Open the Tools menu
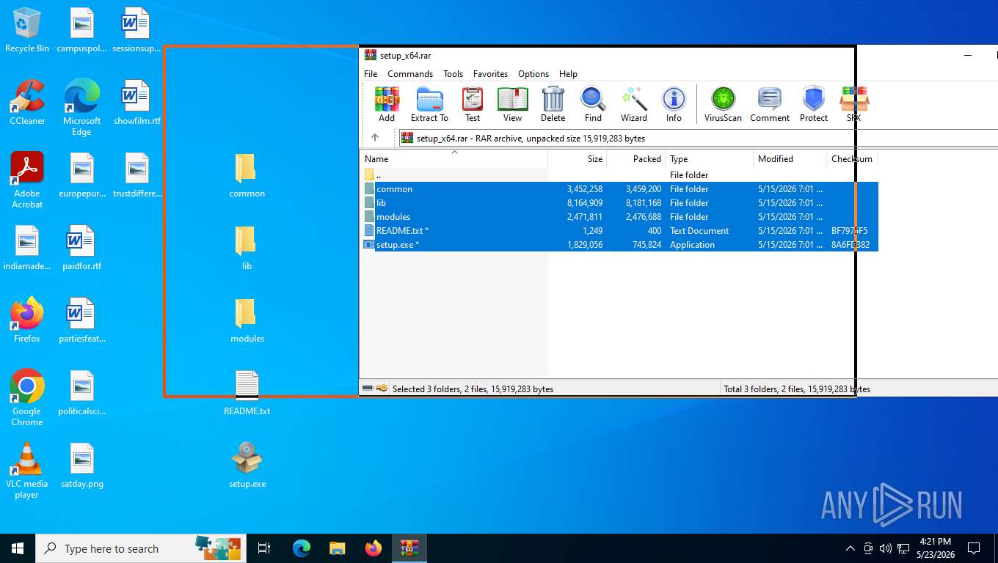The image size is (998, 563). click(454, 74)
